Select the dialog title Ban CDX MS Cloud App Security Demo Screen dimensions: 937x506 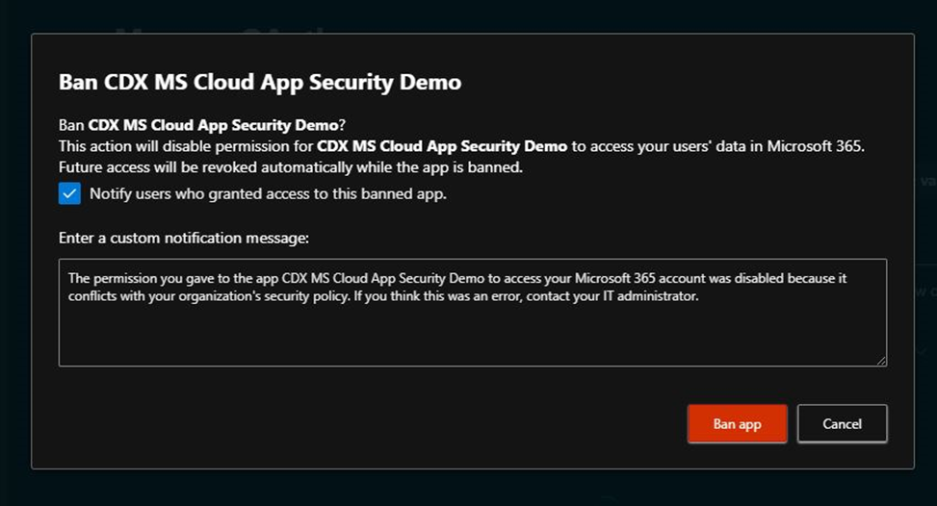click(260, 82)
